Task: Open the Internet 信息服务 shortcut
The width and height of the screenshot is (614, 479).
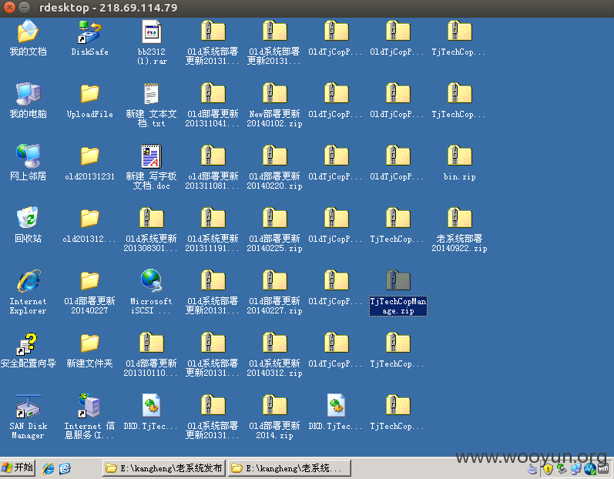Action: [89, 417]
